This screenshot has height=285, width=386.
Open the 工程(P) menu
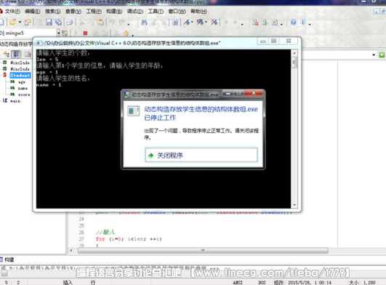[94, 12]
